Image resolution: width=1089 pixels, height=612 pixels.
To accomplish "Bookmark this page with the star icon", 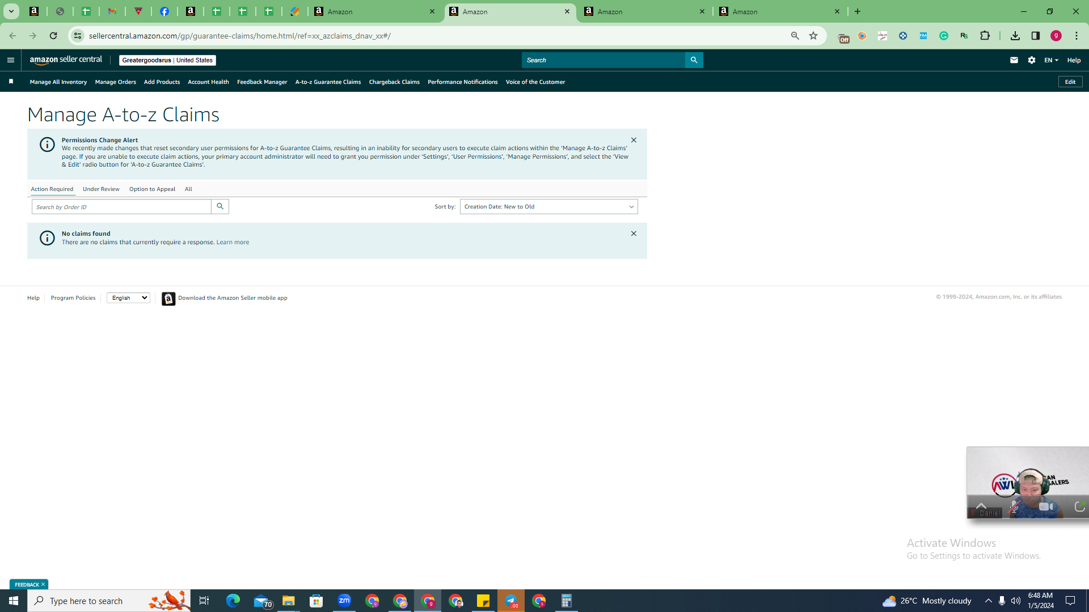I will tap(813, 36).
